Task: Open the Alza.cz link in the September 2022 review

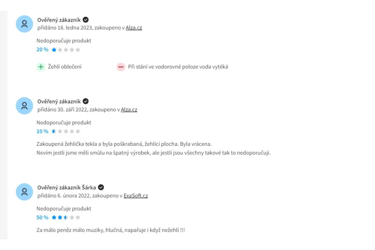Action: coord(129,109)
